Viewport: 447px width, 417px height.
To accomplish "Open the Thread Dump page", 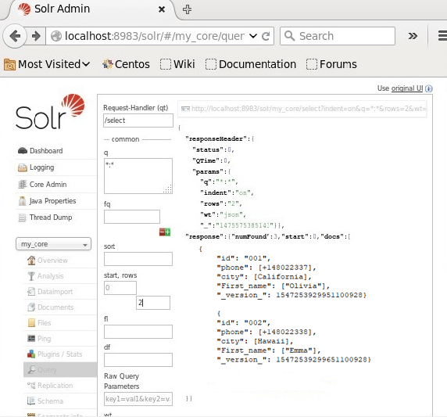I will [51, 217].
